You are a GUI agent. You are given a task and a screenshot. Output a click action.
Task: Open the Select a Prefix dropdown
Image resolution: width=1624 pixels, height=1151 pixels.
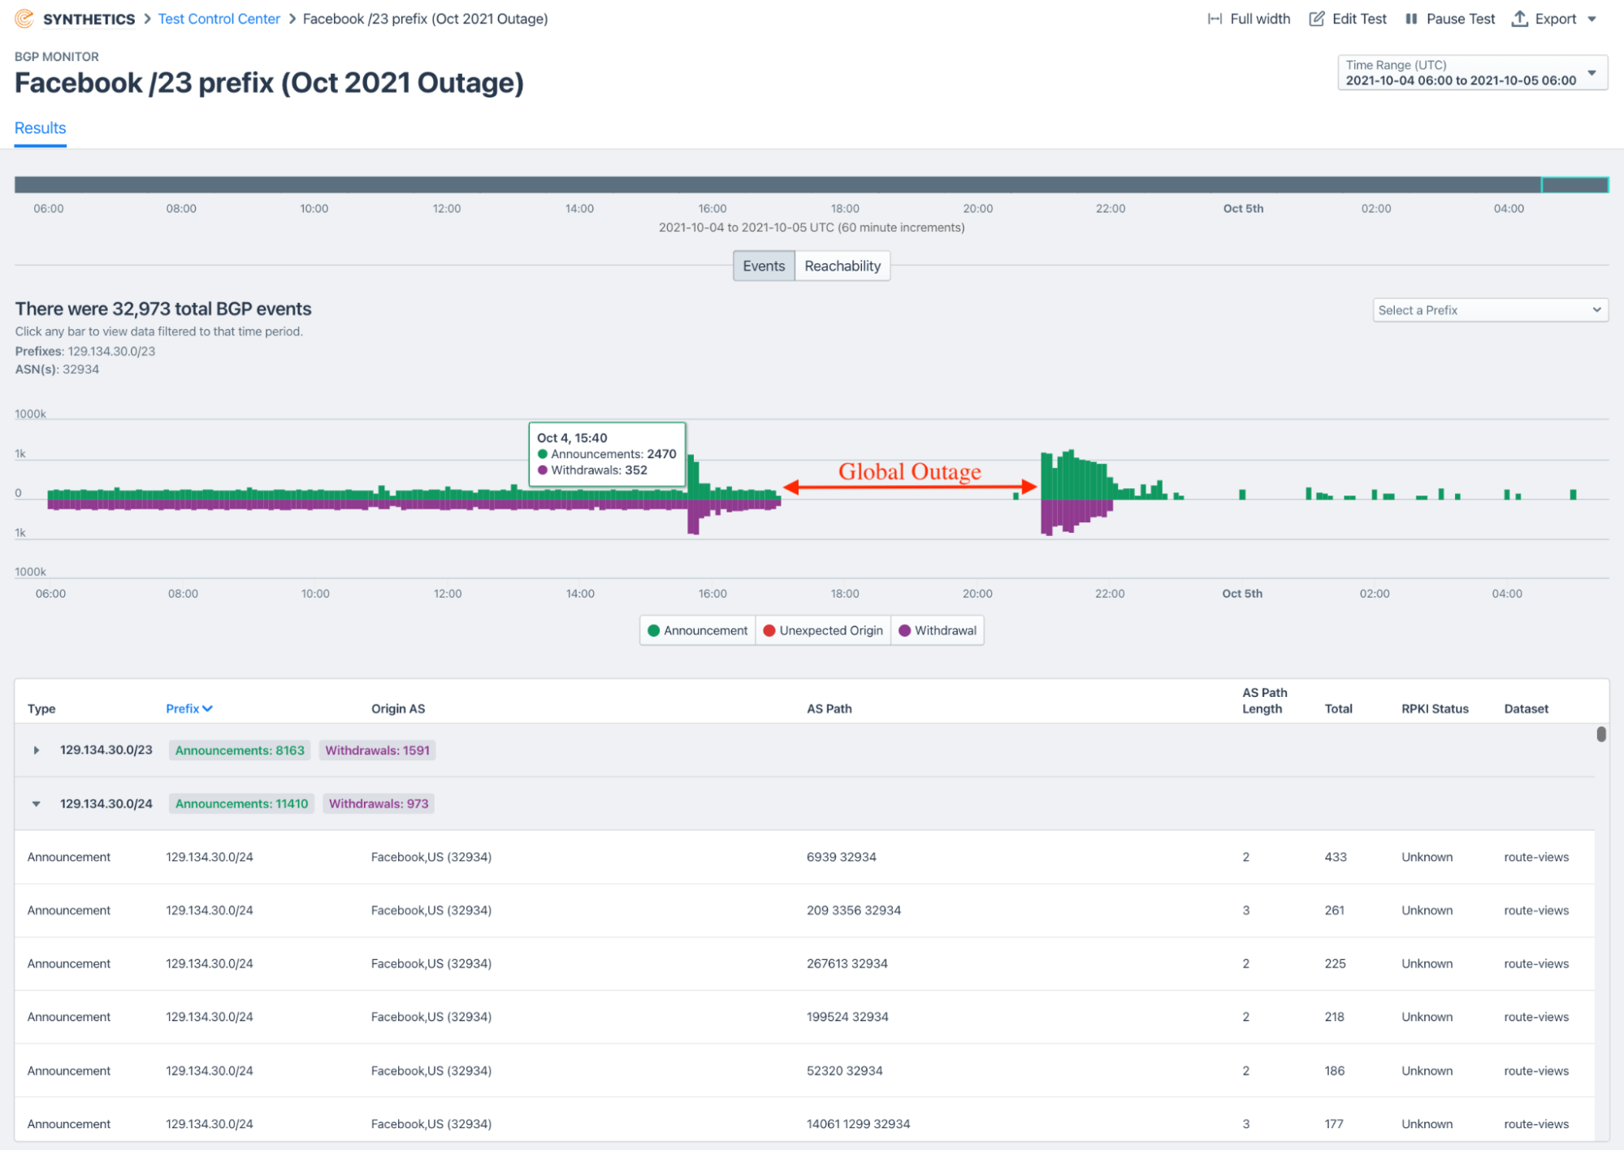[1489, 310]
